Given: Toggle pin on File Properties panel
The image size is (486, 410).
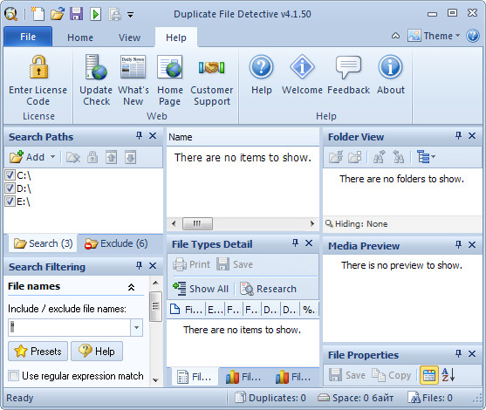Looking at the screenshot, I should tap(458, 353).
